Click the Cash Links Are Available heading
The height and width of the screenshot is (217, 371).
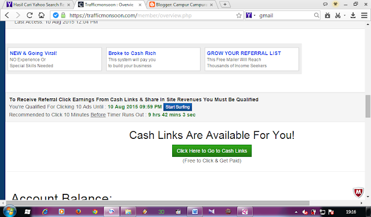click(212, 135)
